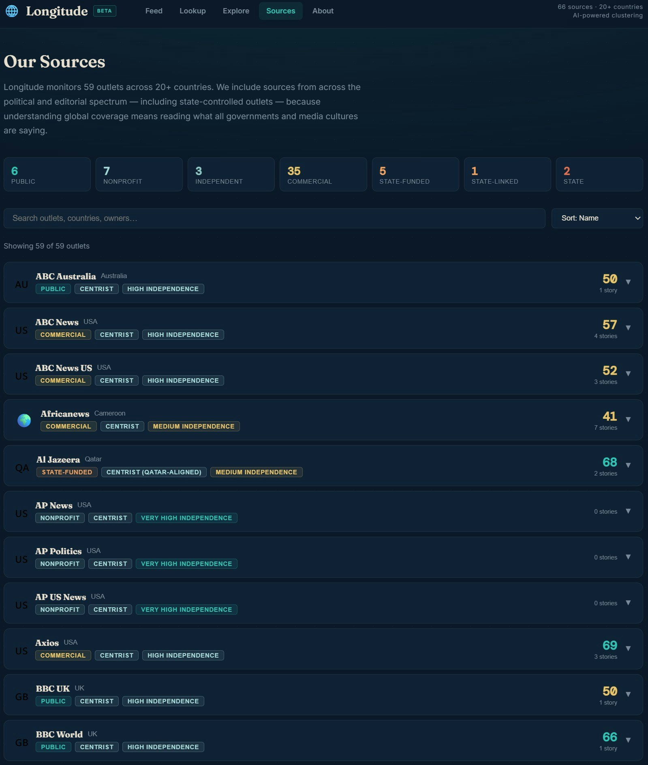Expand the Al Jazeera row arrow
The image size is (648, 765).
pyautogui.click(x=628, y=465)
